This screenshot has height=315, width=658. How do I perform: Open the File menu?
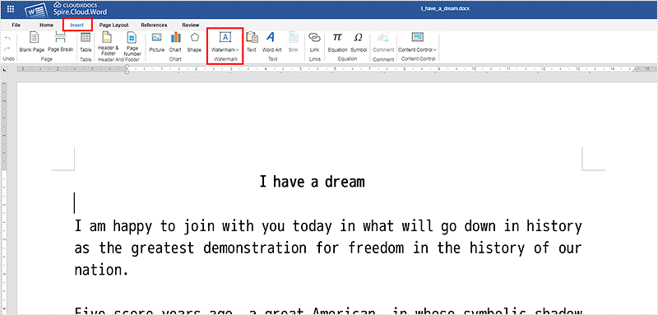(16, 25)
